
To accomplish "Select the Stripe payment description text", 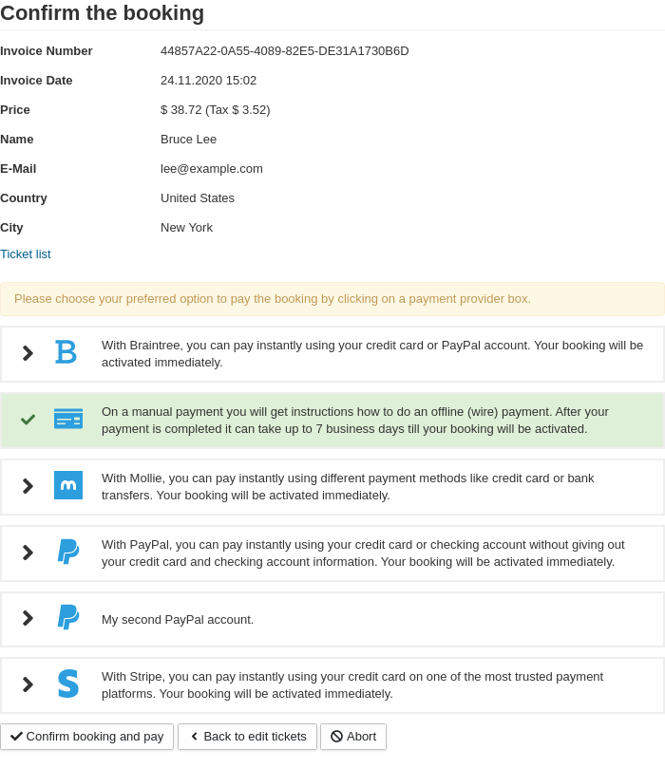I will point(351,685).
